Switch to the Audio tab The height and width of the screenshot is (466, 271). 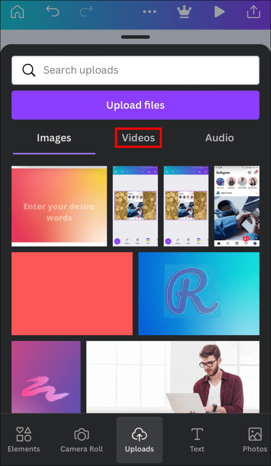tap(220, 138)
